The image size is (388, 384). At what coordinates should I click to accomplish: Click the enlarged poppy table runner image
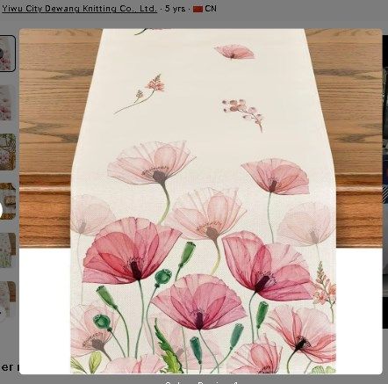point(201,201)
